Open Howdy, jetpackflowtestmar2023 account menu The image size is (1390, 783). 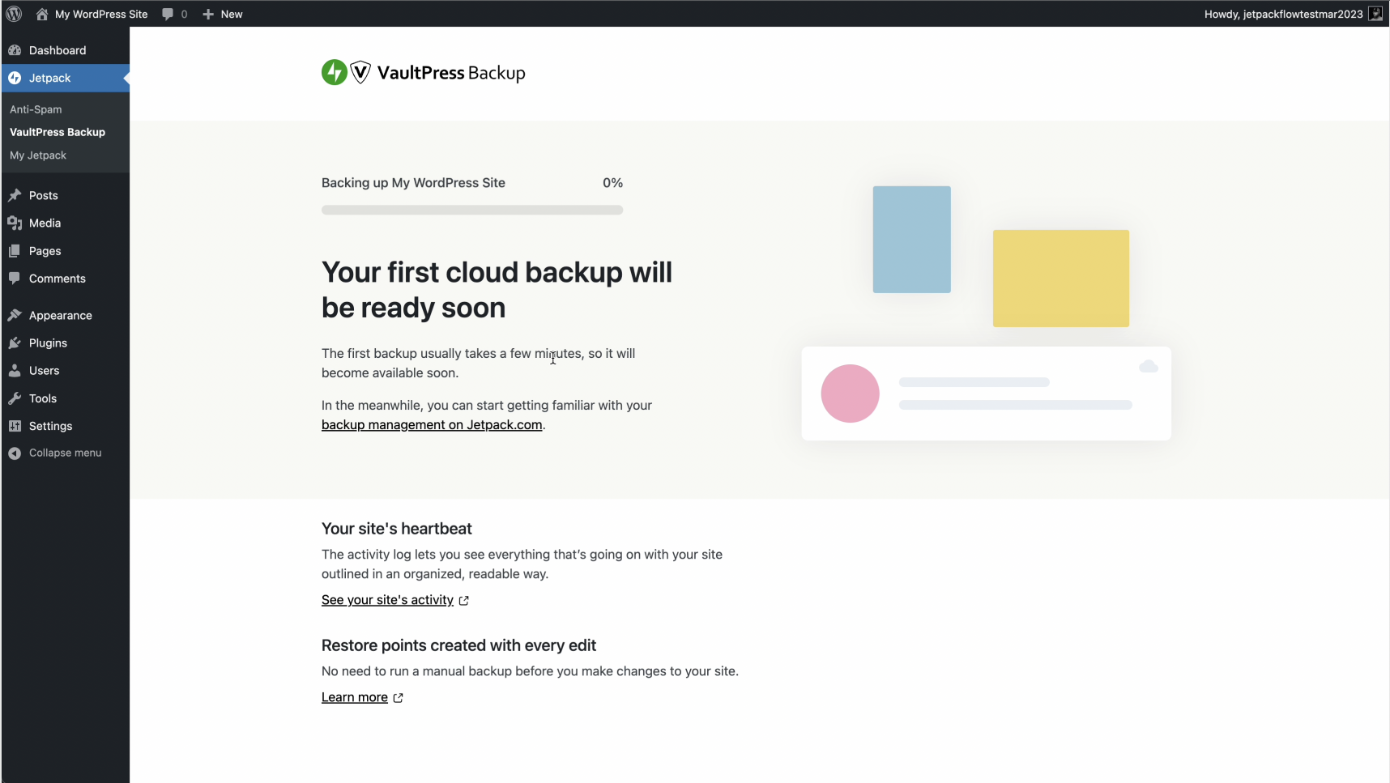pyautogui.click(x=1284, y=14)
